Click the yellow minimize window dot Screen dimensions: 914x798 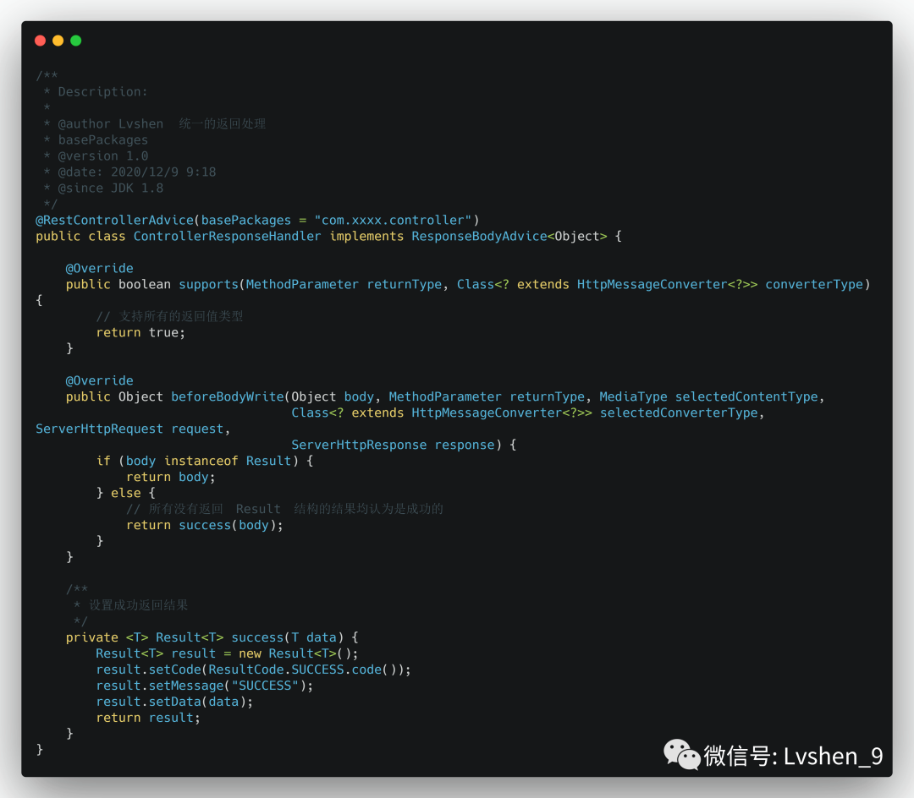(x=58, y=41)
